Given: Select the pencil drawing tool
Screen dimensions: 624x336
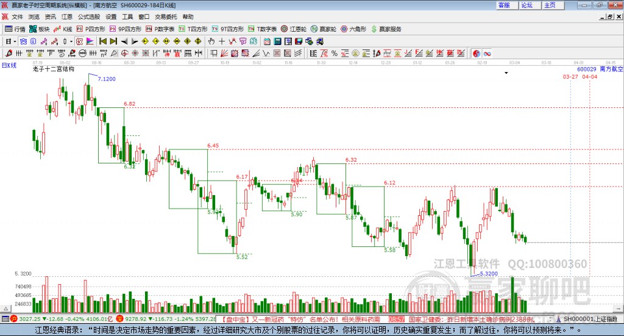Looking at the screenshot, I should pyautogui.click(x=9, y=53).
